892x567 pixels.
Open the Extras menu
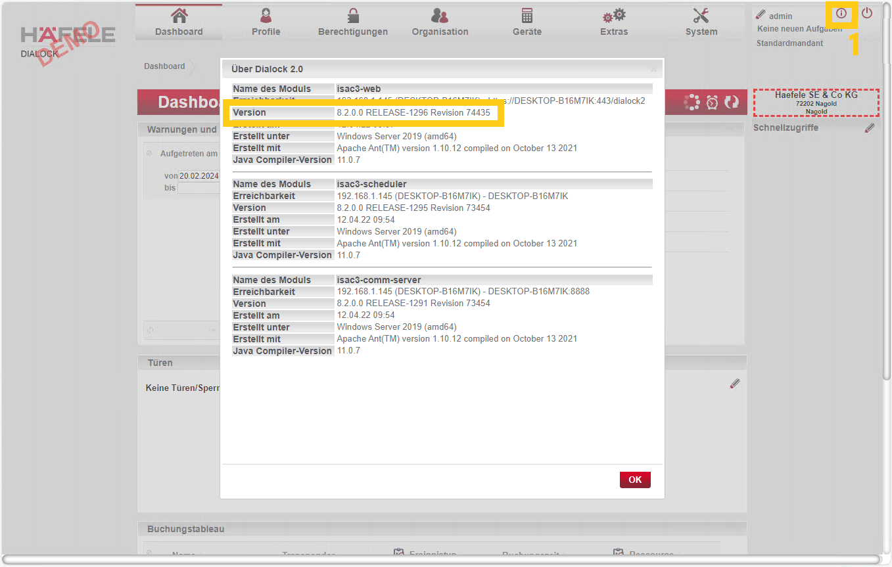tap(613, 22)
